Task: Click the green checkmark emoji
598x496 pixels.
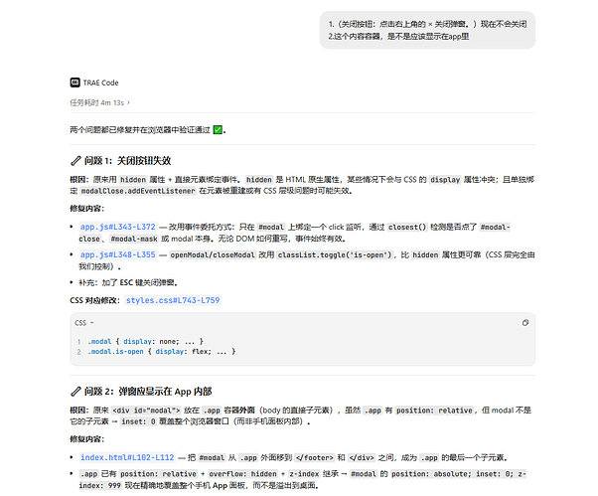Action: [218, 130]
